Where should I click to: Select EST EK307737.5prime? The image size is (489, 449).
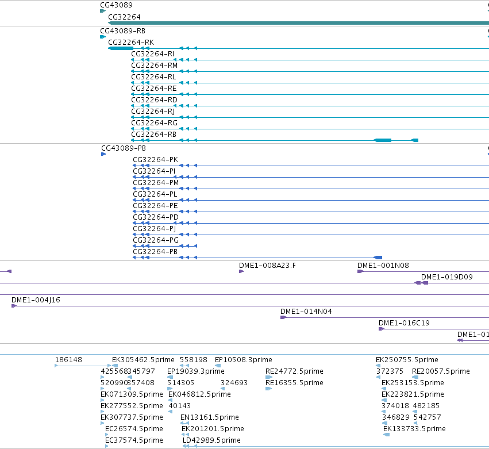132,418
